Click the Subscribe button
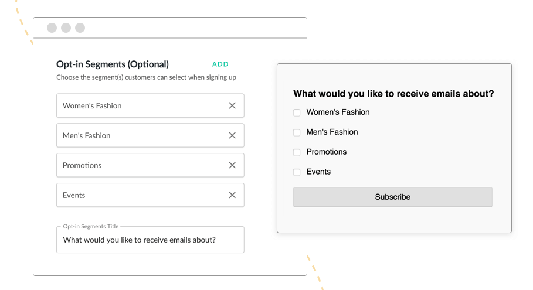This screenshot has height=290, width=533. pos(393,197)
